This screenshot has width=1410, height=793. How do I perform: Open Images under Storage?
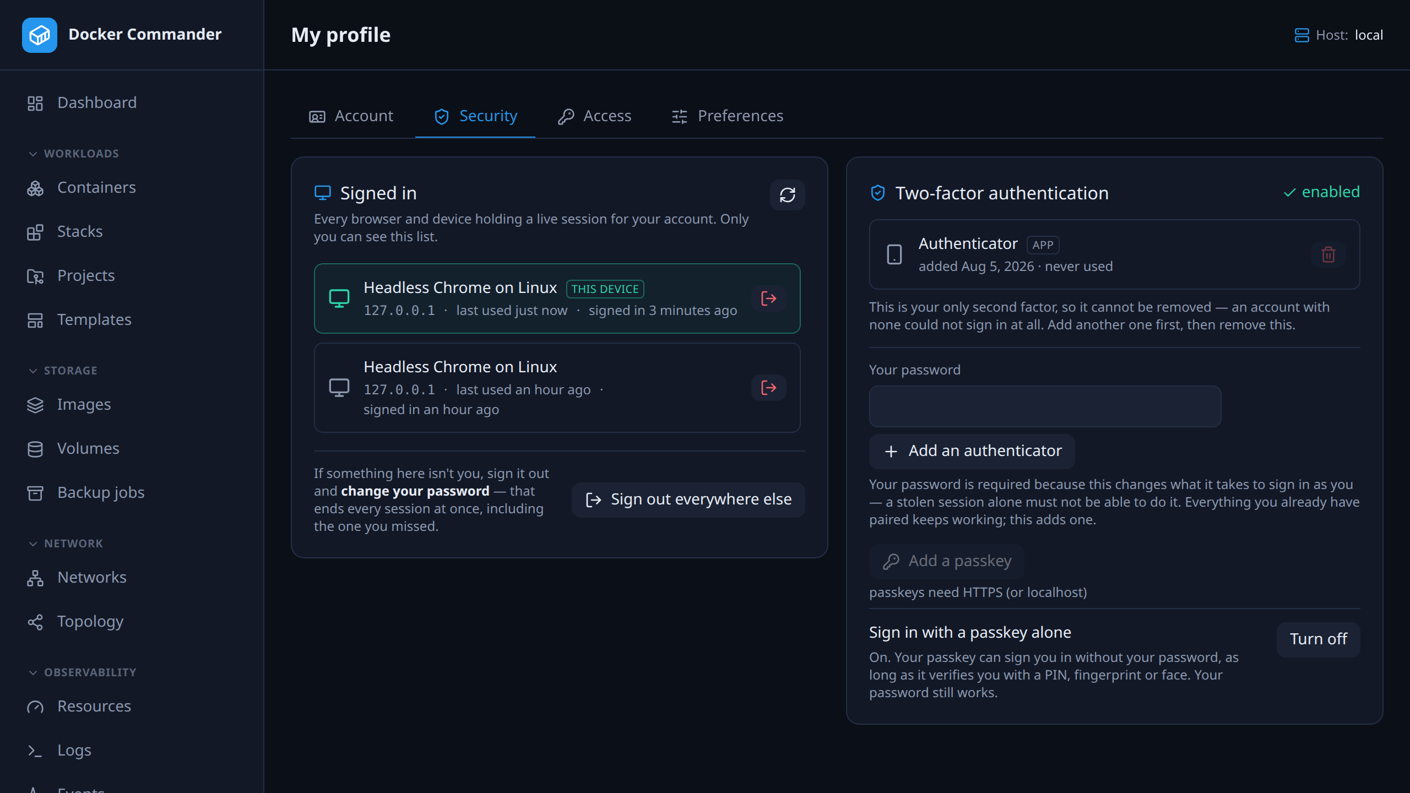132,405
